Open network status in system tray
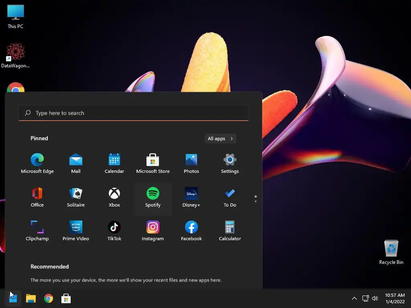This screenshot has height=308, width=411. point(365,298)
